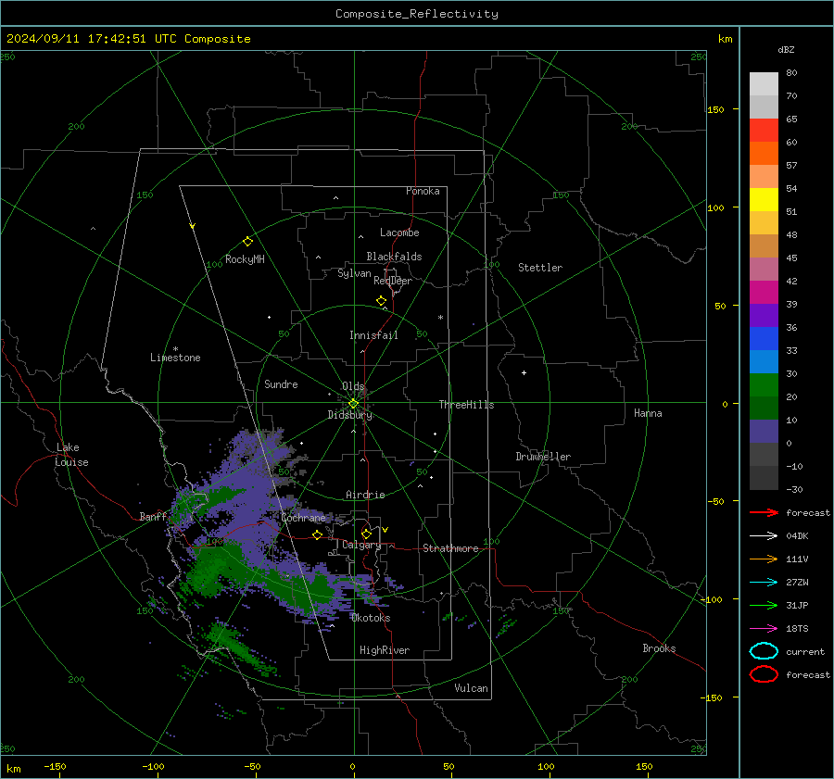Screen dimensions: 834x779
Task: Click the white plus marker west of Hanna
Action: (x=524, y=372)
